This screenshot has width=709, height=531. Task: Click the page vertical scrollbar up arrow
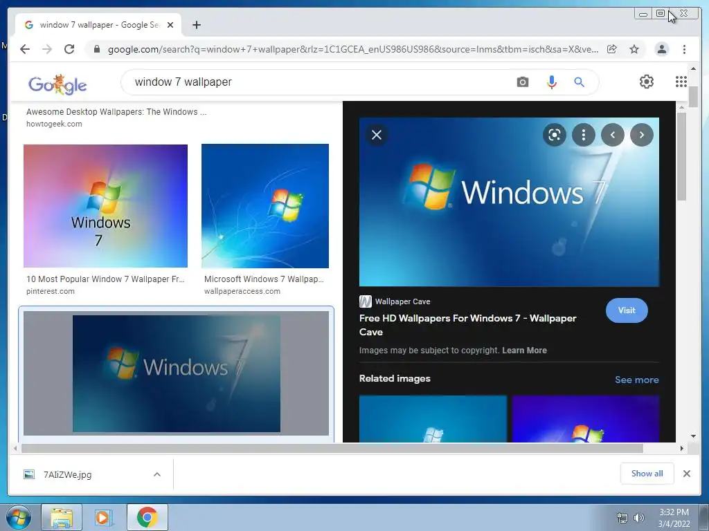(693, 68)
